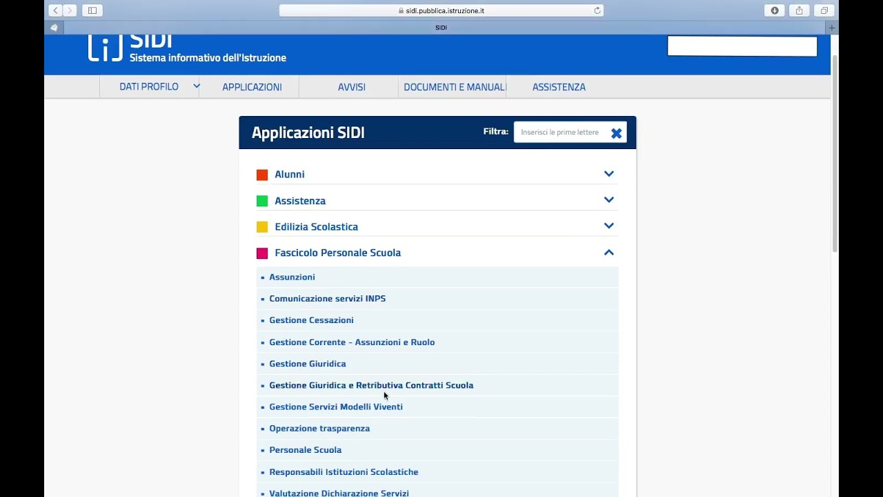
Task: Open the AVVISI menu item
Action: click(352, 87)
